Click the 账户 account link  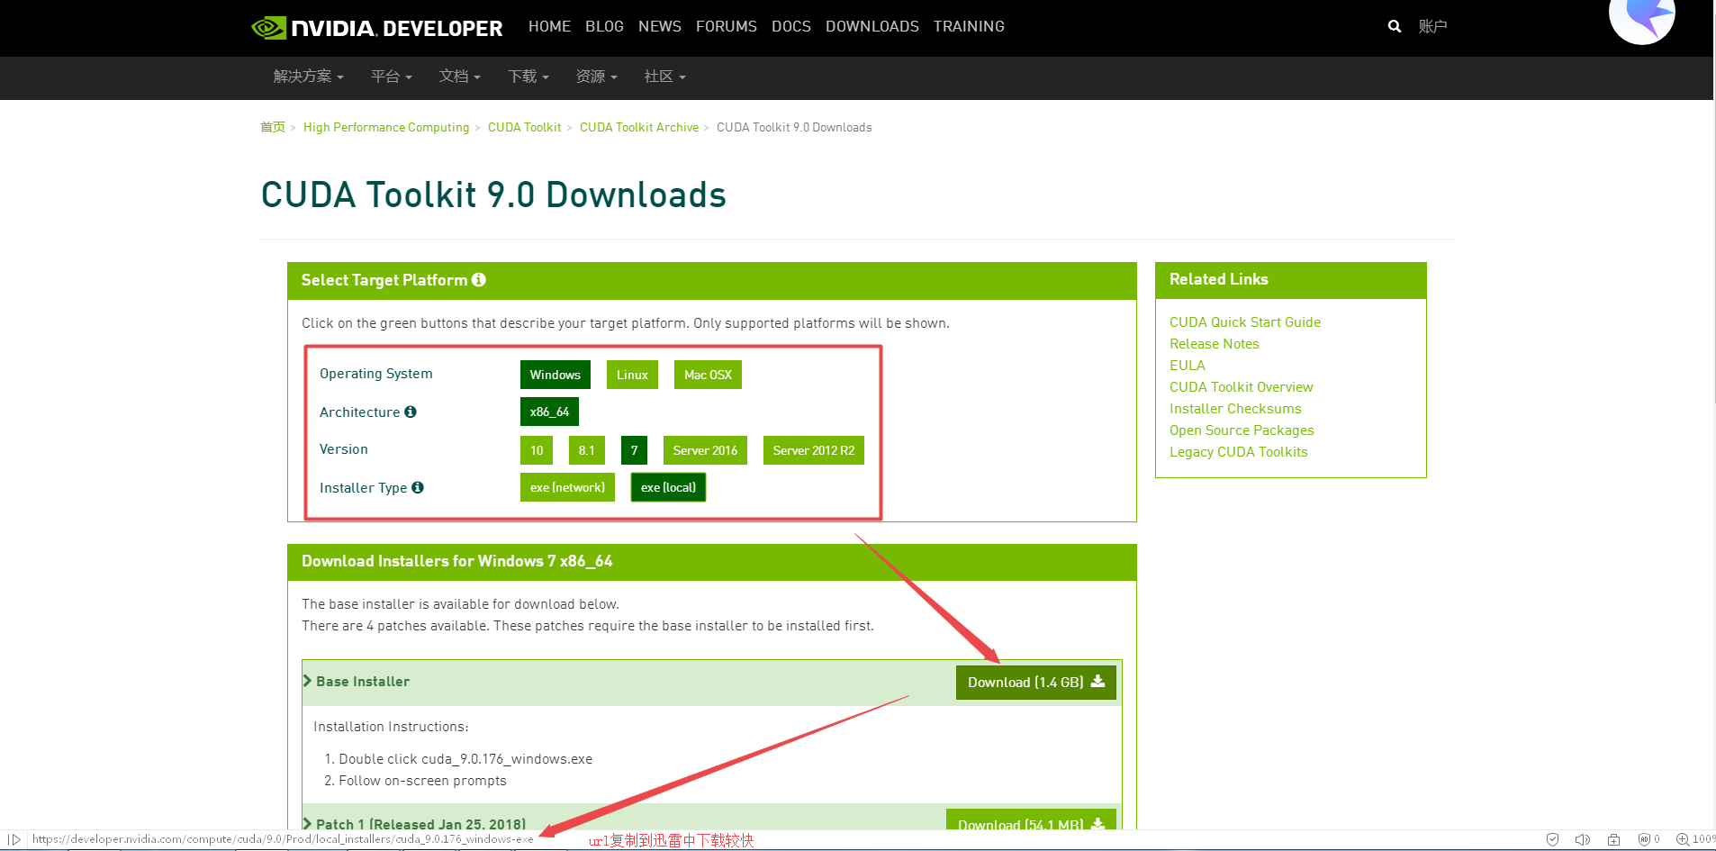pyautogui.click(x=1432, y=26)
